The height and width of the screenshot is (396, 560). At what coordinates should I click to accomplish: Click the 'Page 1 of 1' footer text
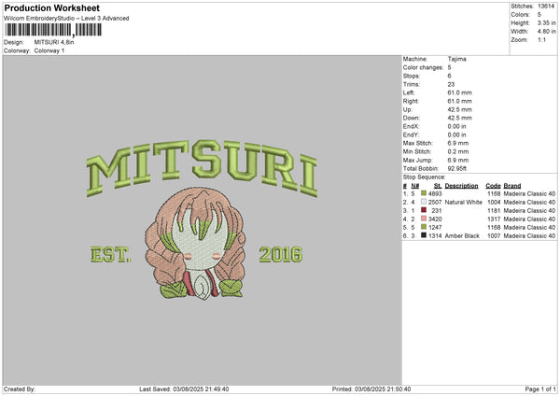(x=540, y=389)
